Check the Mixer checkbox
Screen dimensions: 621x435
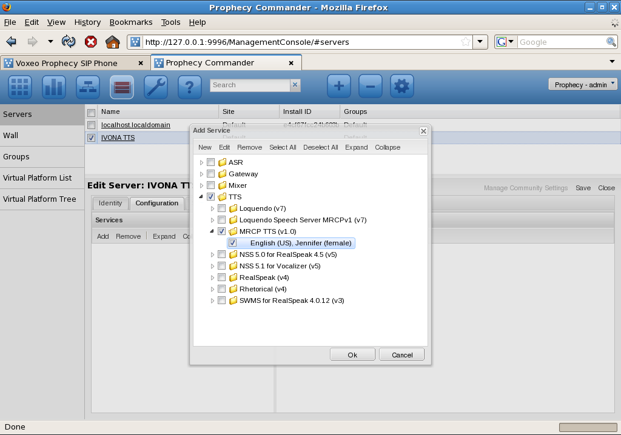[x=210, y=185]
